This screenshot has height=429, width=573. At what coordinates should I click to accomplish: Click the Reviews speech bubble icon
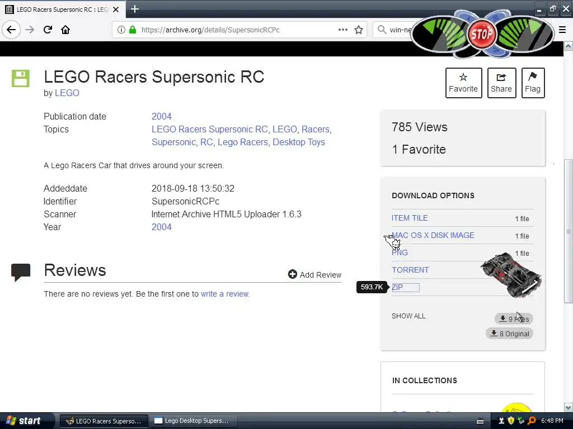pos(21,272)
